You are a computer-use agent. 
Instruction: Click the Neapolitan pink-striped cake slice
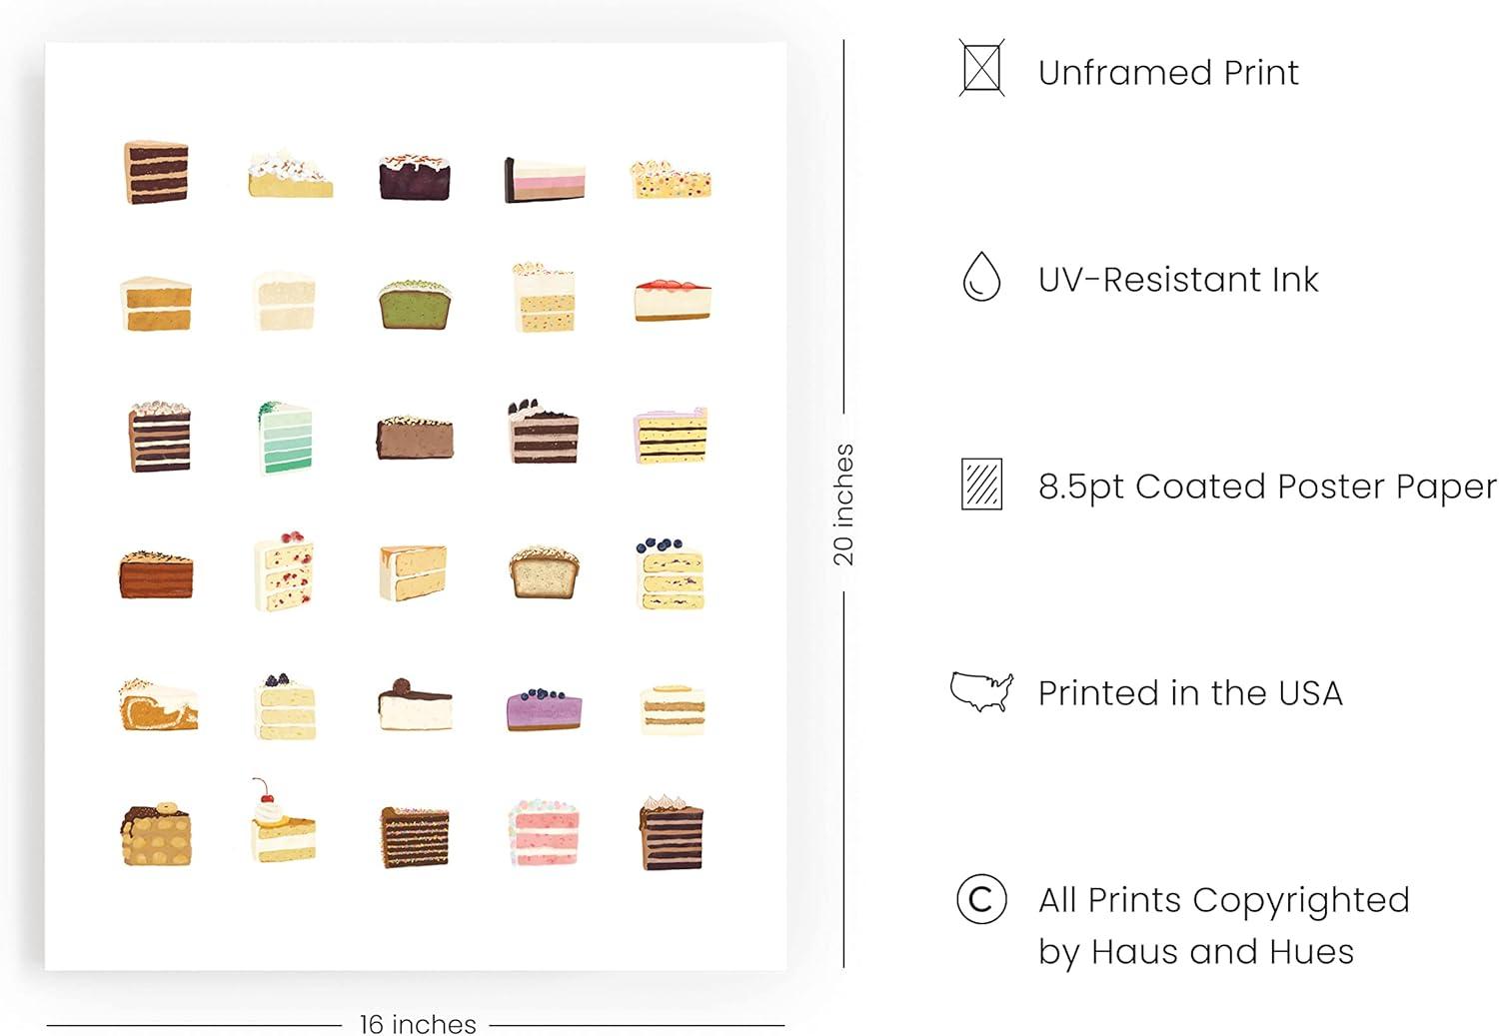(x=544, y=180)
